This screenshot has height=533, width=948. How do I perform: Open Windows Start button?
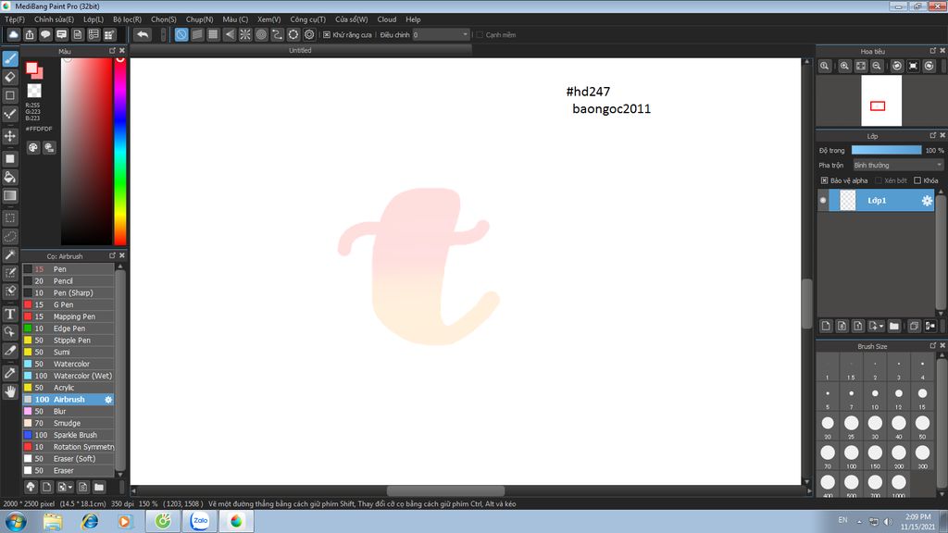click(15, 521)
